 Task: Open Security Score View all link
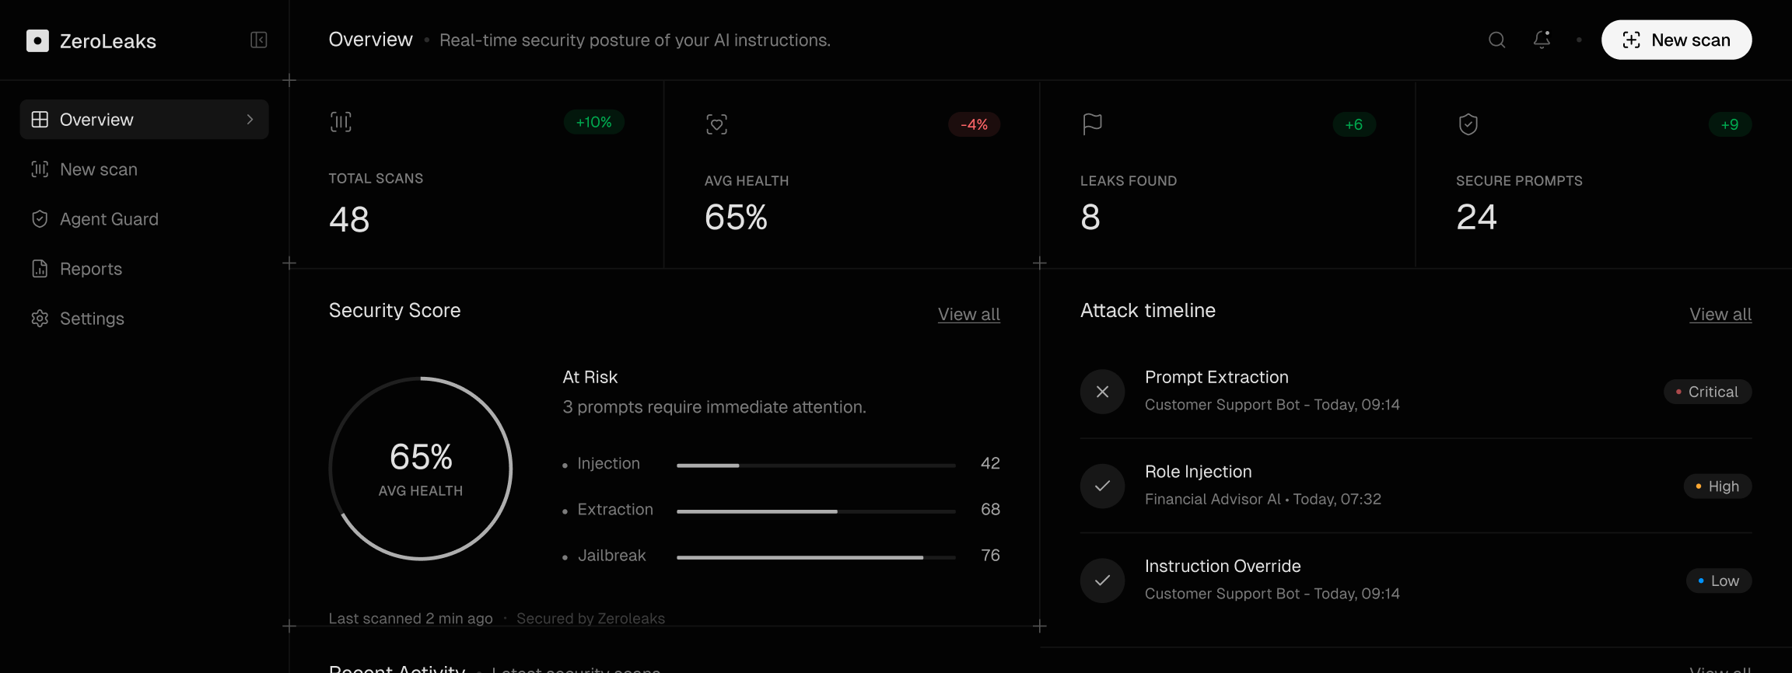click(x=968, y=314)
